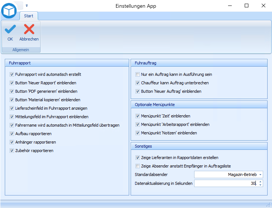Click the Fuhrrapport group header
The width and height of the screenshot is (272, 208).
click(67, 63)
